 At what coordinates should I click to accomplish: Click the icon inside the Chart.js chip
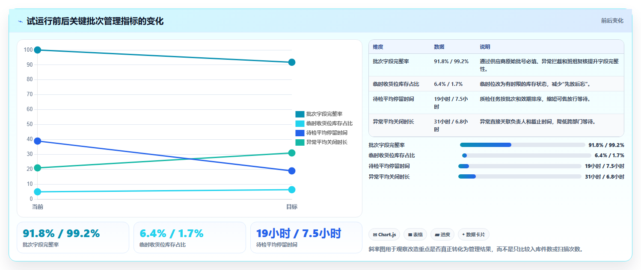375,235
